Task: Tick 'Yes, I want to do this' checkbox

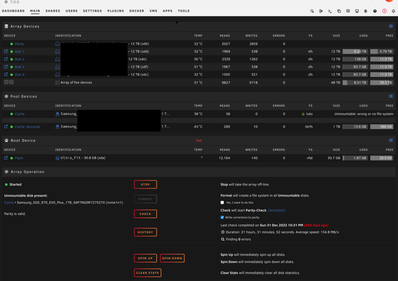Action: tap(222, 203)
